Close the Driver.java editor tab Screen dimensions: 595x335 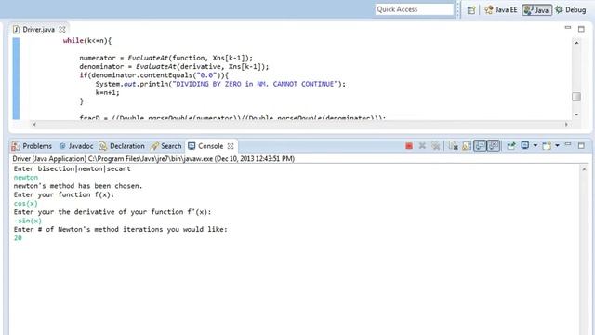(62, 29)
